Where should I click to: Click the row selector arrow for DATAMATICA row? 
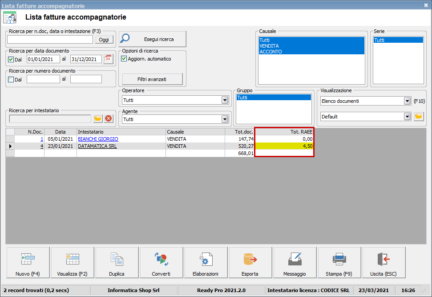coord(10,146)
